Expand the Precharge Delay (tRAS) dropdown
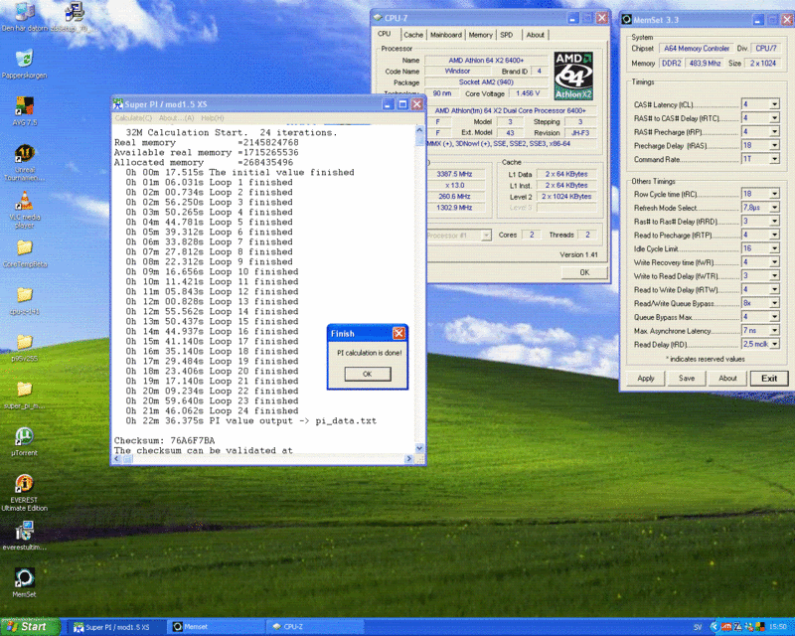The width and height of the screenshot is (795, 636). [x=774, y=145]
